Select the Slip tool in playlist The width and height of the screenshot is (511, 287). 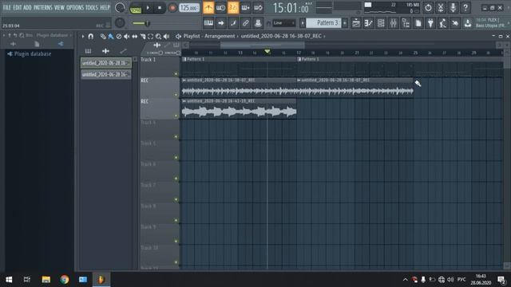135,37
